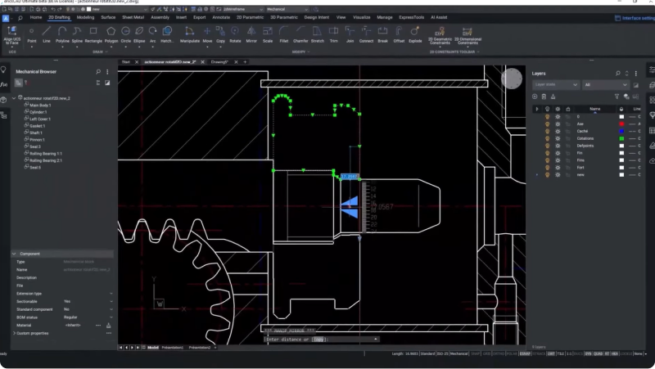
Task: Open the 2D Drafting ribbon tab
Action: pos(59,17)
